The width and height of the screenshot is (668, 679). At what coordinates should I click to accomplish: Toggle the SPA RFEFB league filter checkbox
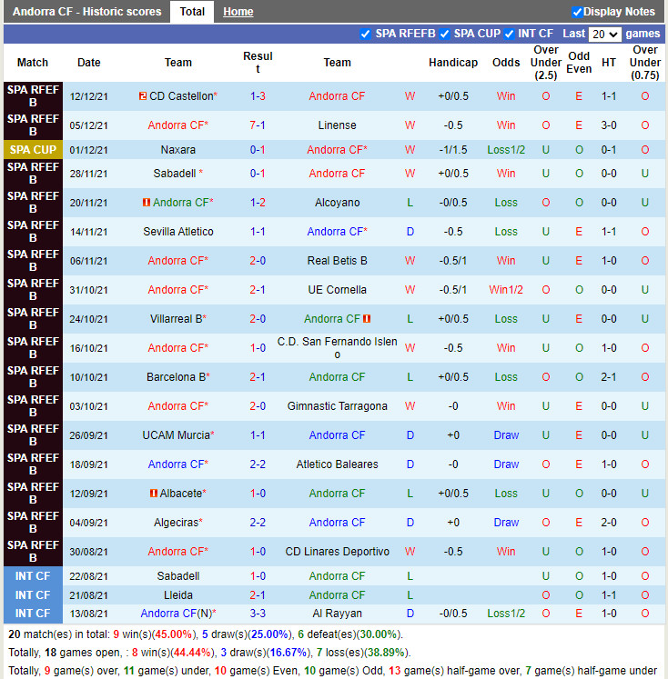click(x=366, y=34)
